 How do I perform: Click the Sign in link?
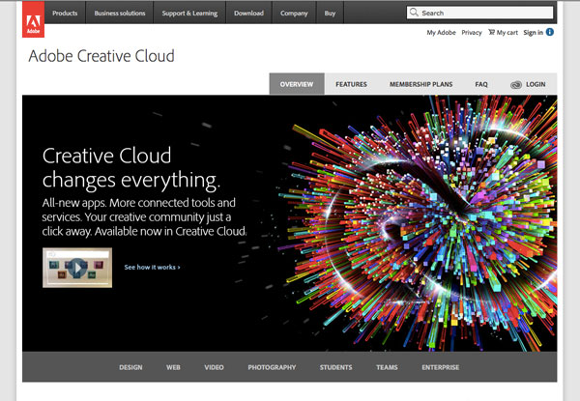point(533,33)
